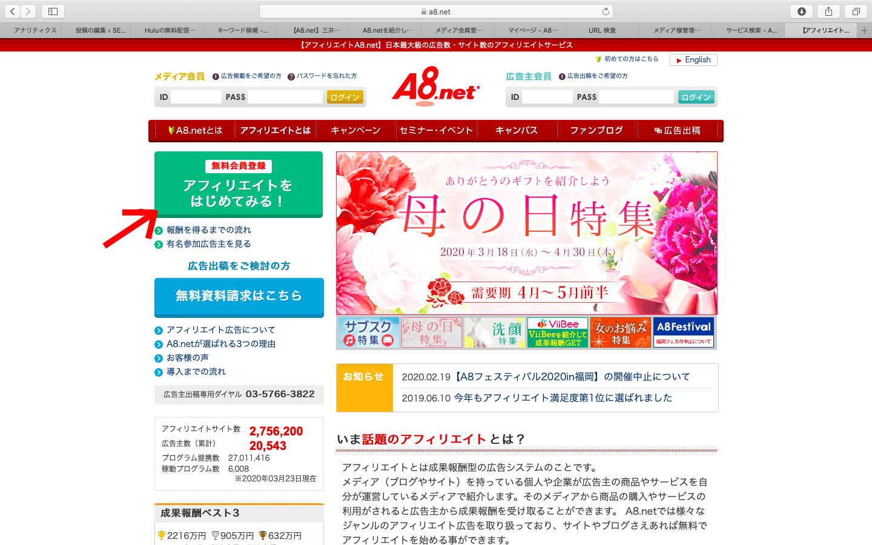This screenshot has height=545, width=872.
Task: Focus the 広告主会員 ID field
Action: pos(547,97)
